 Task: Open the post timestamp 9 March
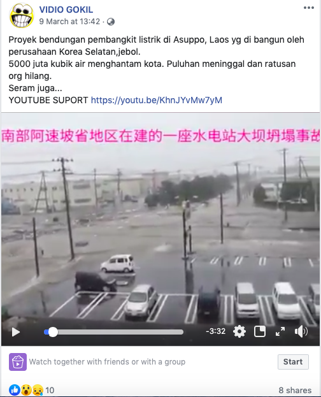tap(69, 22)
